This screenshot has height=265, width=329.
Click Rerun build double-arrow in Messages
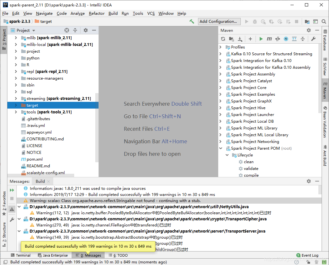(x=12, y=190)
